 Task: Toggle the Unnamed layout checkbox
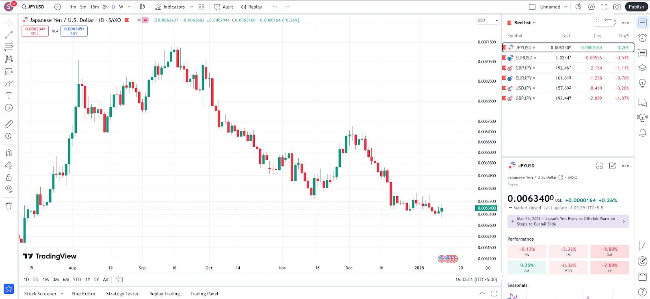point(532,7)
